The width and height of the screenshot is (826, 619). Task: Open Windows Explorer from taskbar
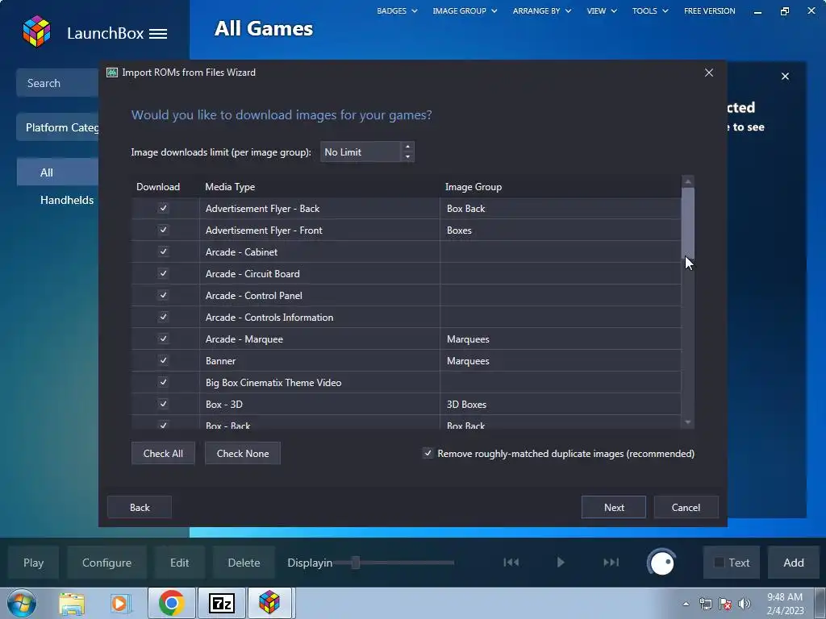(72, 603)
